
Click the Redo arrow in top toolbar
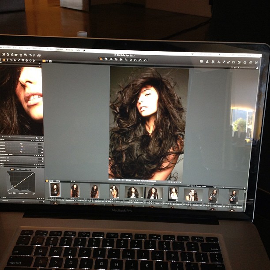tap(34, 55)
